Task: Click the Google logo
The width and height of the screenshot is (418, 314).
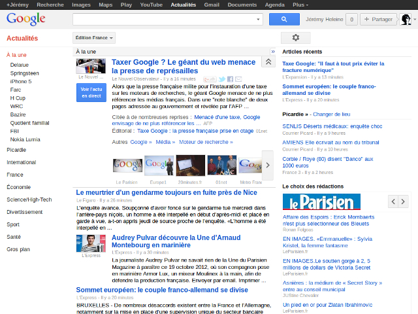Action: pyautogui.click(x=26, y=19)
